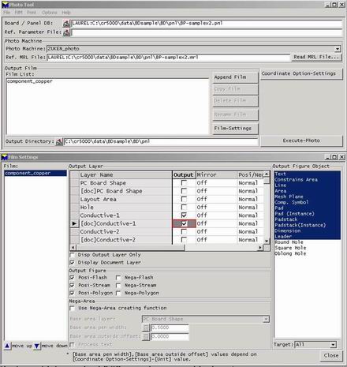Click the move up arrow icon
The width and height of the screenshot is (347, 367).
7,346
